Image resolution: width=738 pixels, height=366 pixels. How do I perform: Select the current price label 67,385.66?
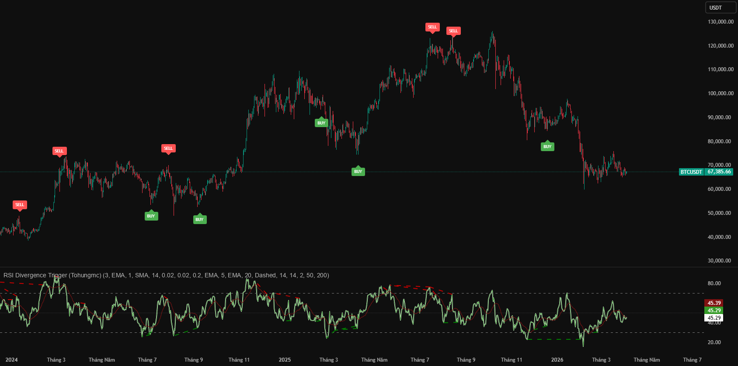pos(719,172)
